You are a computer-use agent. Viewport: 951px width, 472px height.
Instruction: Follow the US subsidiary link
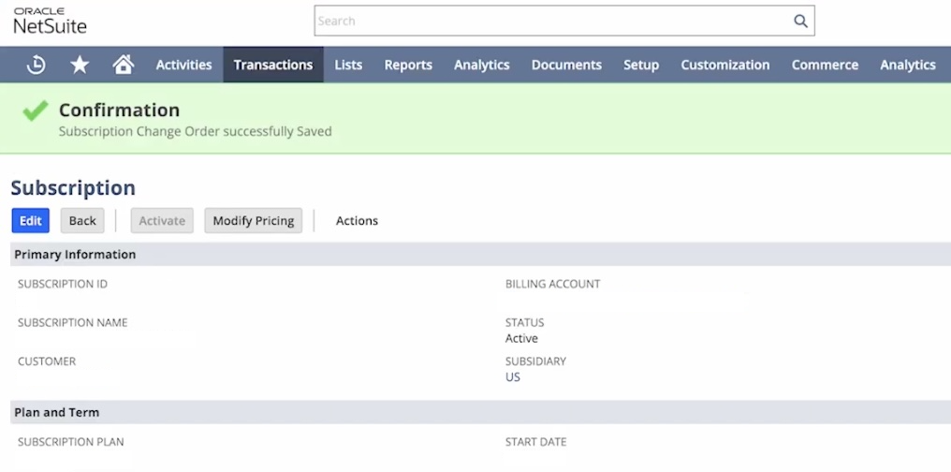[x=512, y=377]
